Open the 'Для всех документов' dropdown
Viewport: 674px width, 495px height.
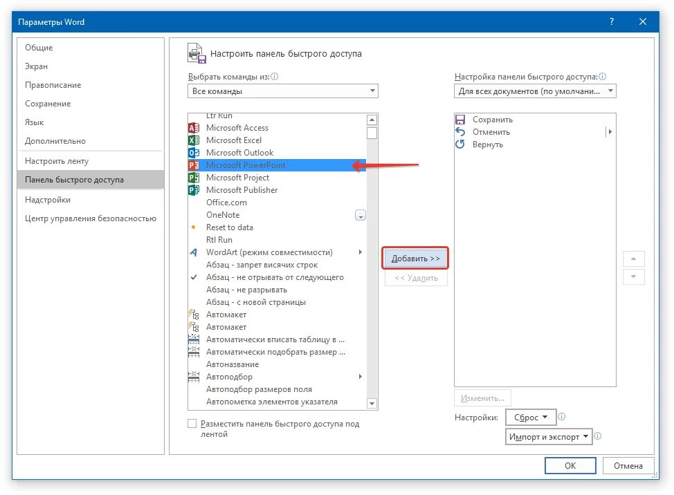[x=535, y=91]
